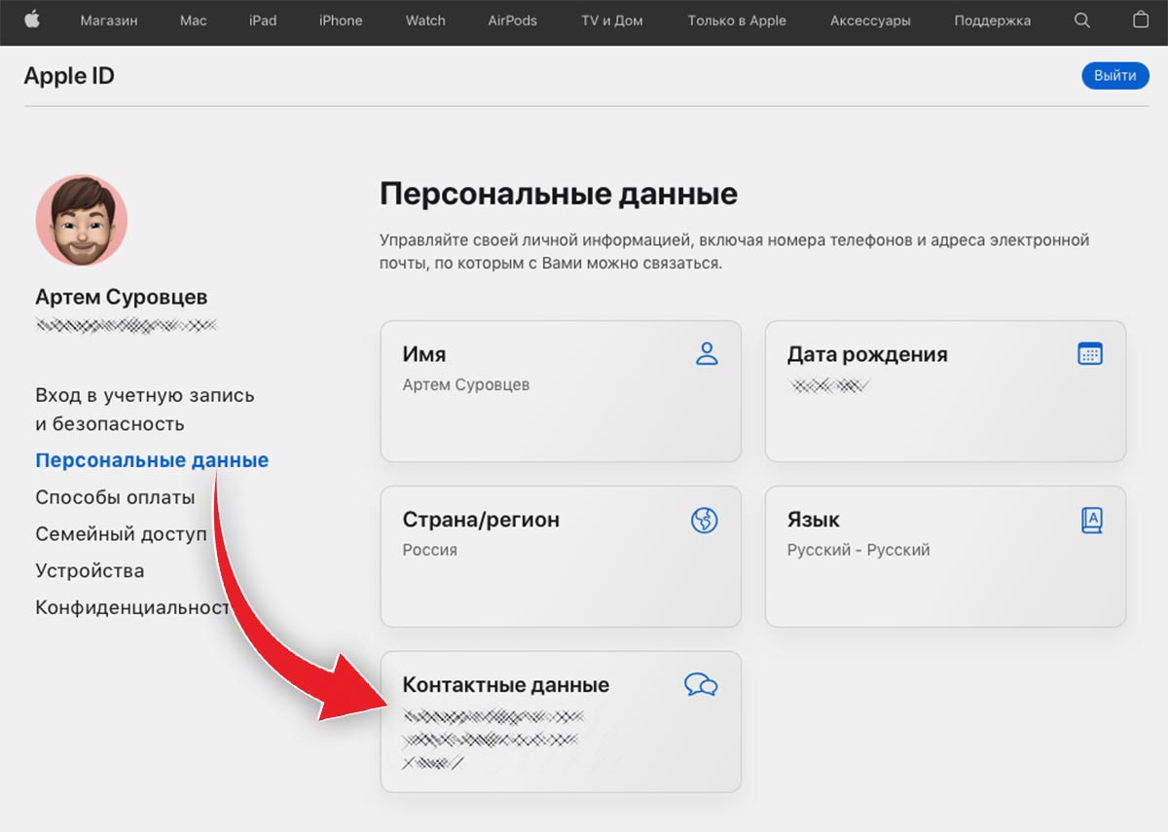Viewport: 1168px width, 832px height.
Task: Select AirPods in the navigation bar
Action: (x=512, y=20)
